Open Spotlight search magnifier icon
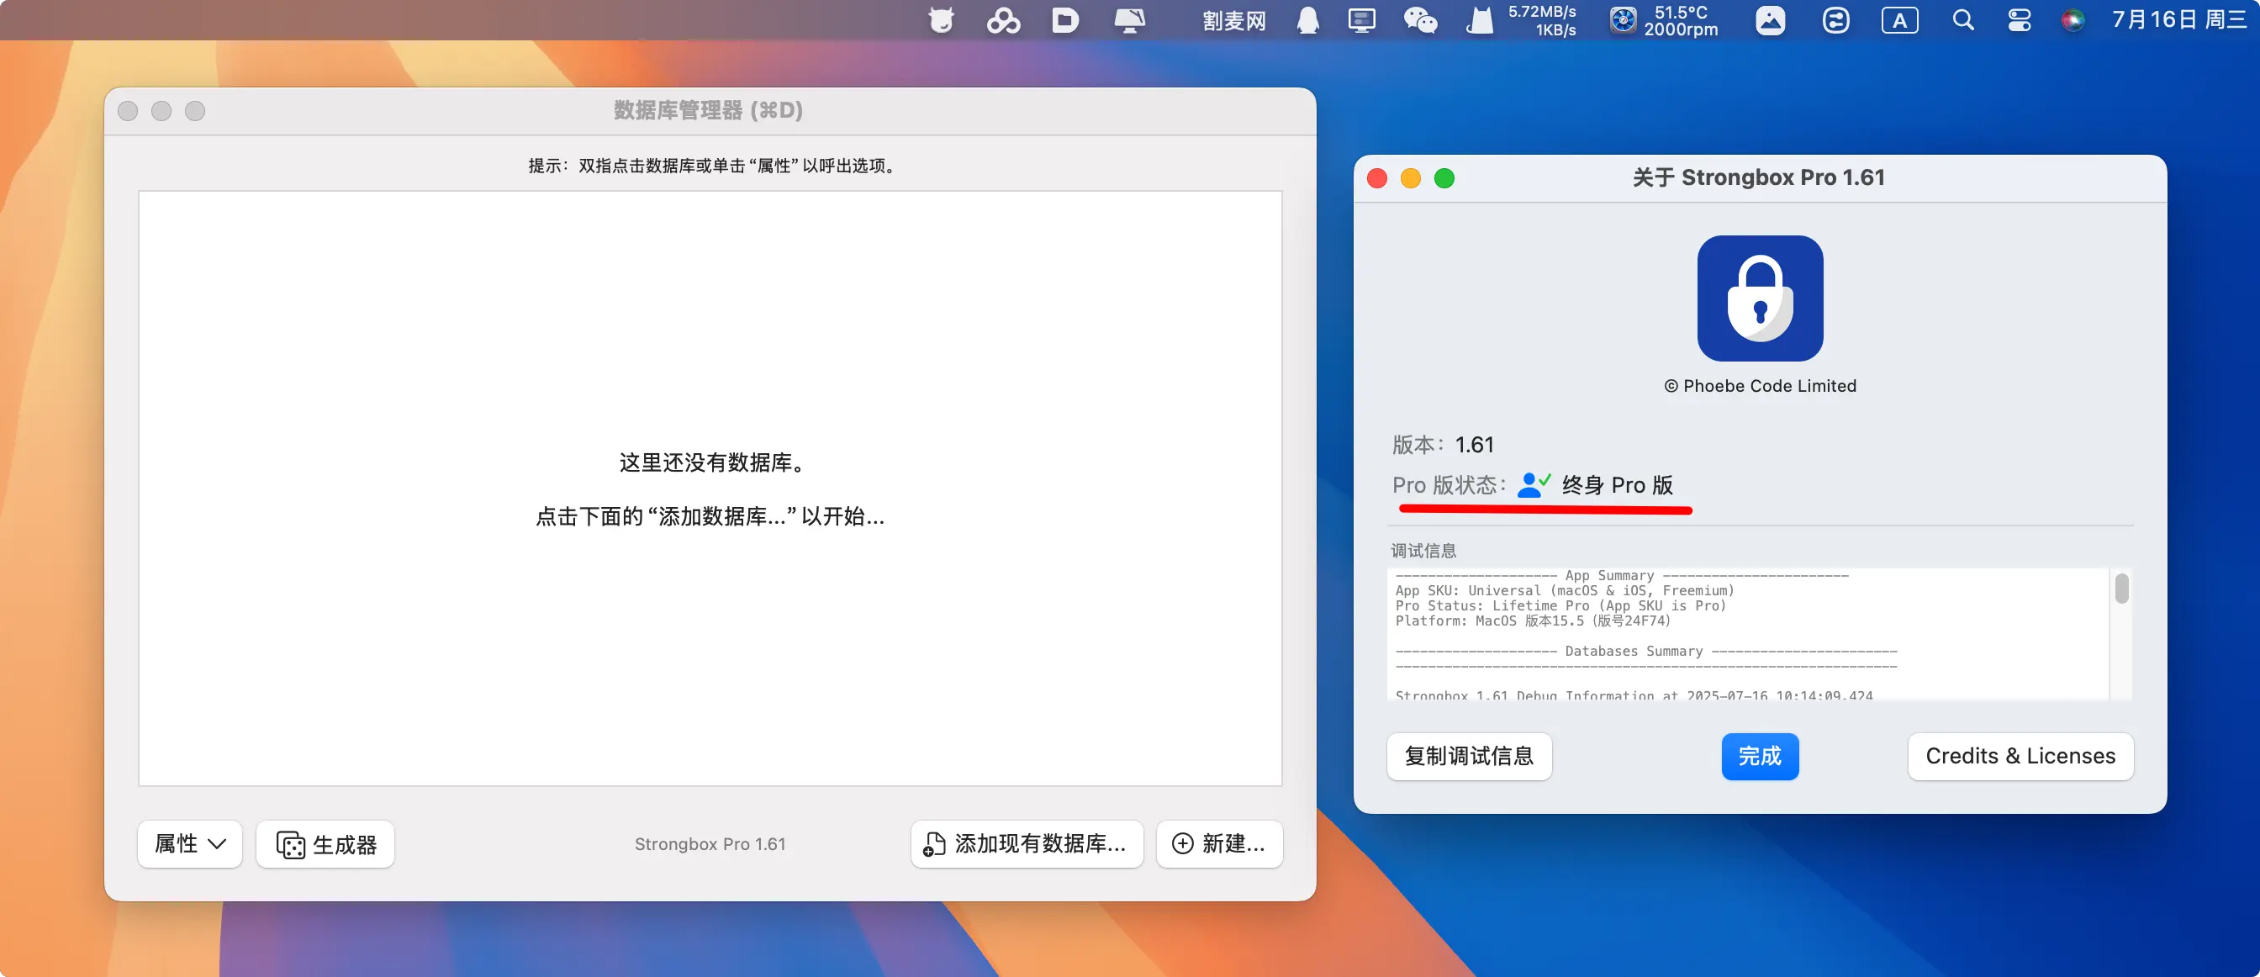 coord(1963,20)
